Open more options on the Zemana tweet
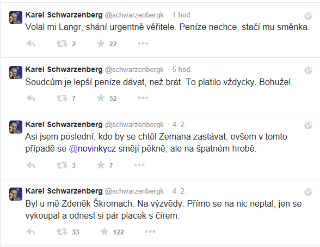The image size is (320, 247). [x=139, y=165]
